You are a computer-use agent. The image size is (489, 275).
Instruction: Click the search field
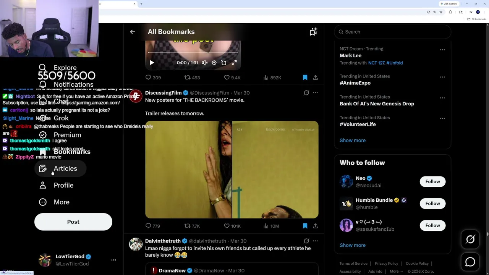click(x=392, y=32)
